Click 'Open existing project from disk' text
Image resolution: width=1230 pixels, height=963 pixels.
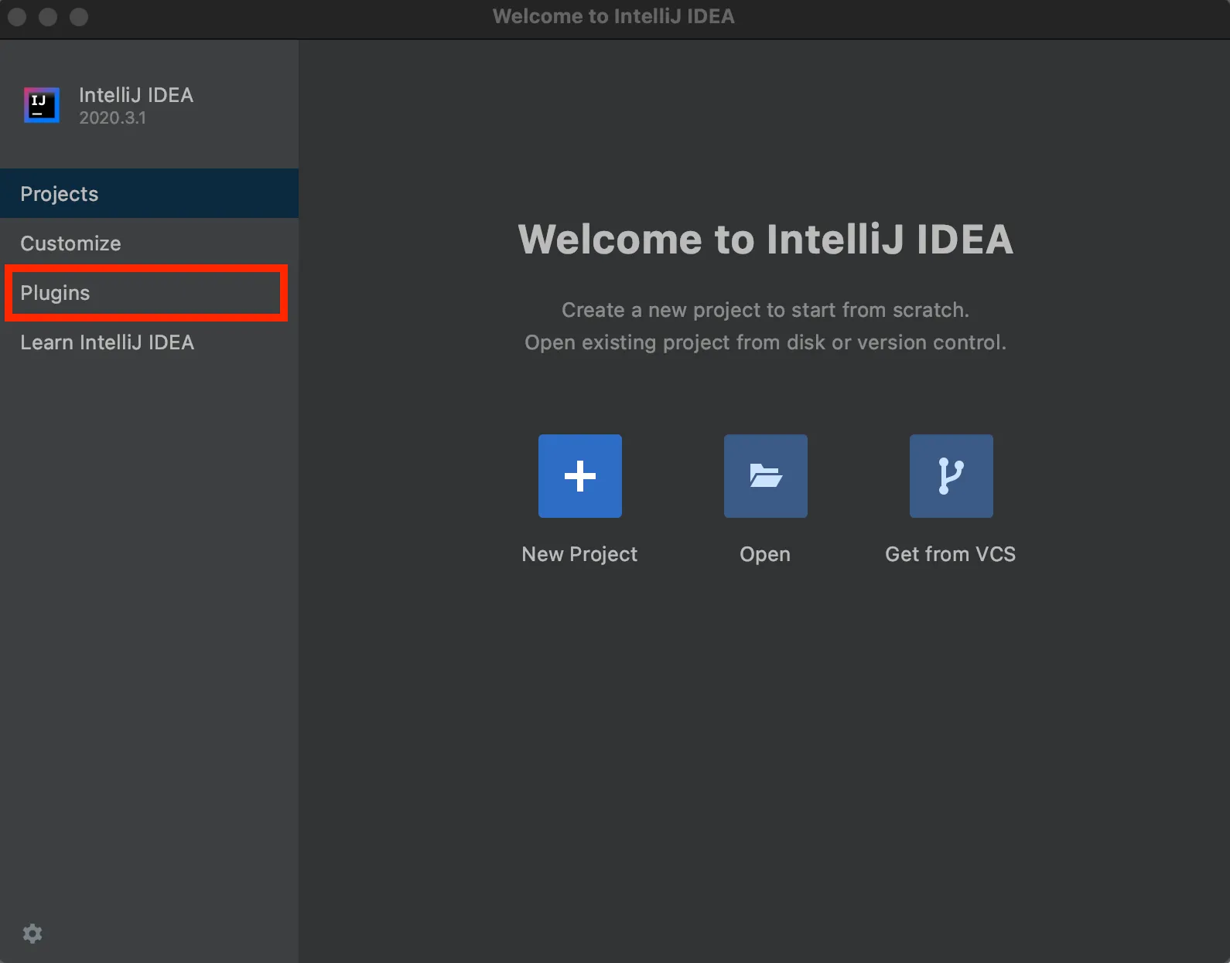click(765, 342)
